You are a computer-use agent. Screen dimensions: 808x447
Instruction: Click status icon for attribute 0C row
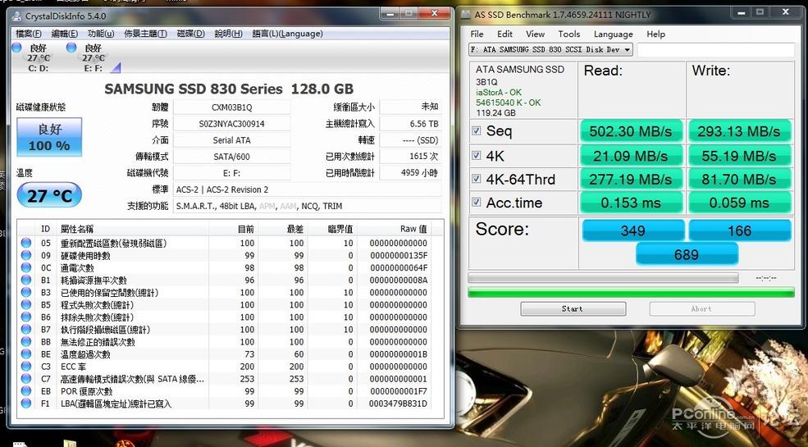(x=25, y=267)
